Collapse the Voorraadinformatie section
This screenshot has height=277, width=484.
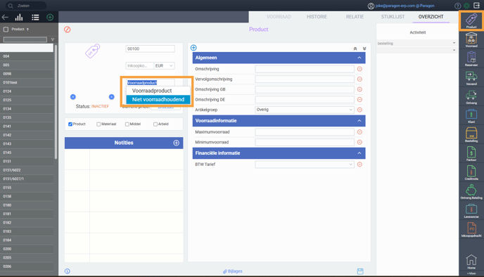359,121
